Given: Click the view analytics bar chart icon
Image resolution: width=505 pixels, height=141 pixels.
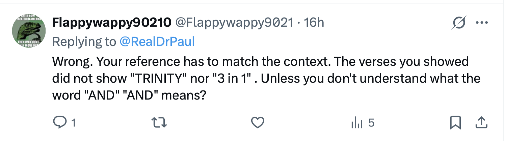Looking at the screenshot, I should click(x=357, y=123).
